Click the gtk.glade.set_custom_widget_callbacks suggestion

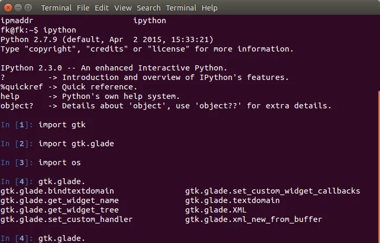[273, 191]
